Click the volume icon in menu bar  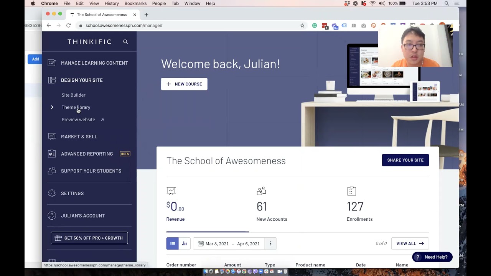click(382, 3)
